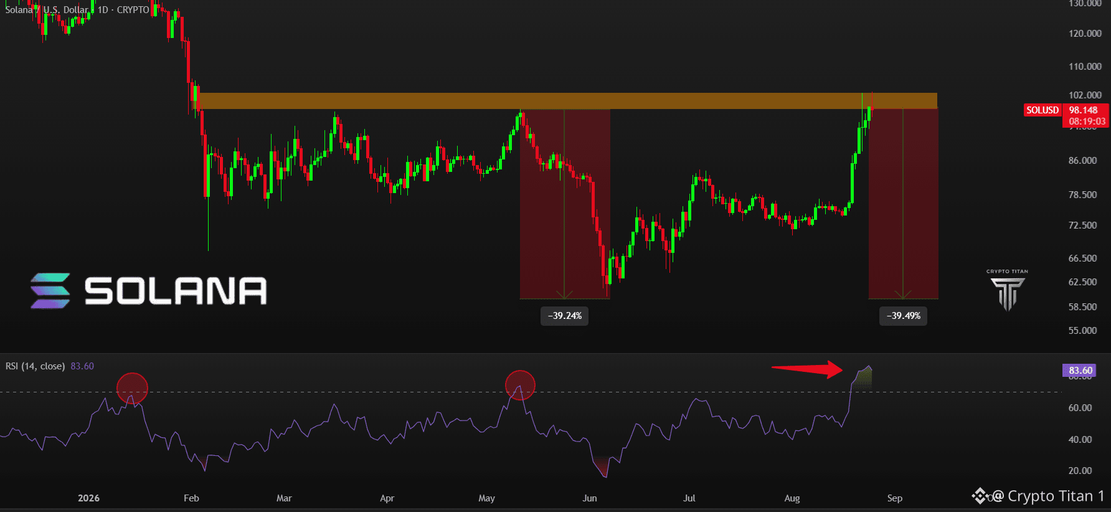Viewport: 1111px width, 512px height.
Task: Click the Jun marker on time axis
Action: 589,498
